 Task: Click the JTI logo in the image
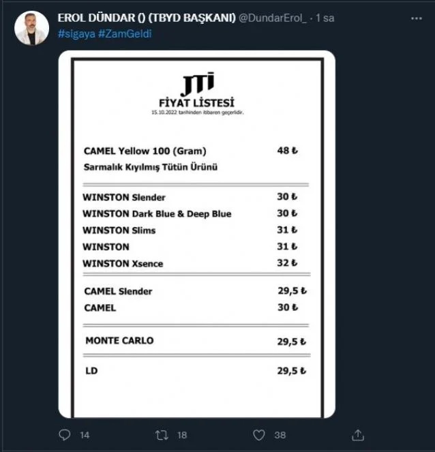[x=198, y=84]
